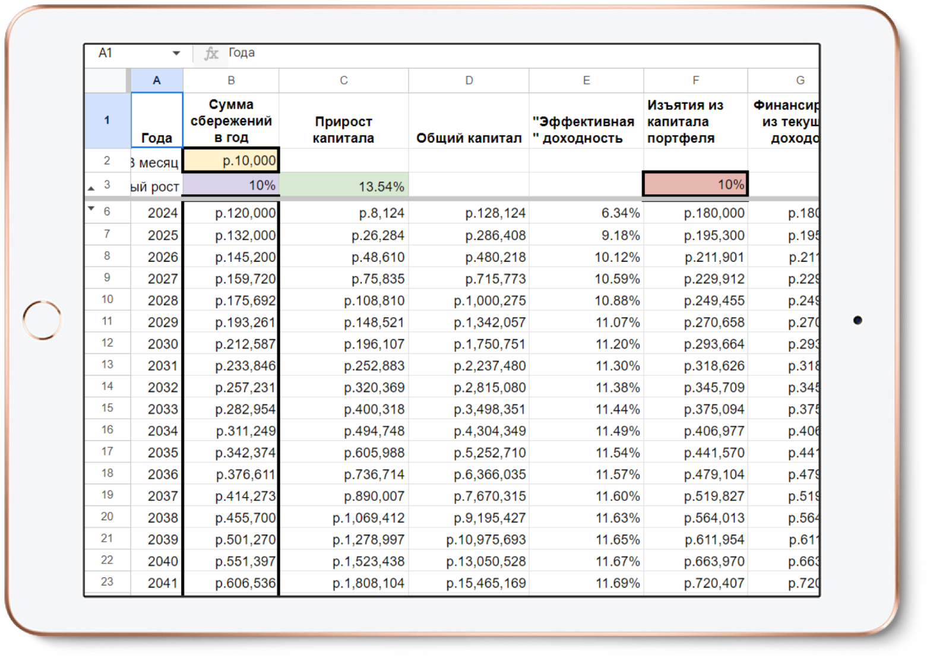
Task: Select total capital cell p.15,465,169
Action: pos(469,583)
